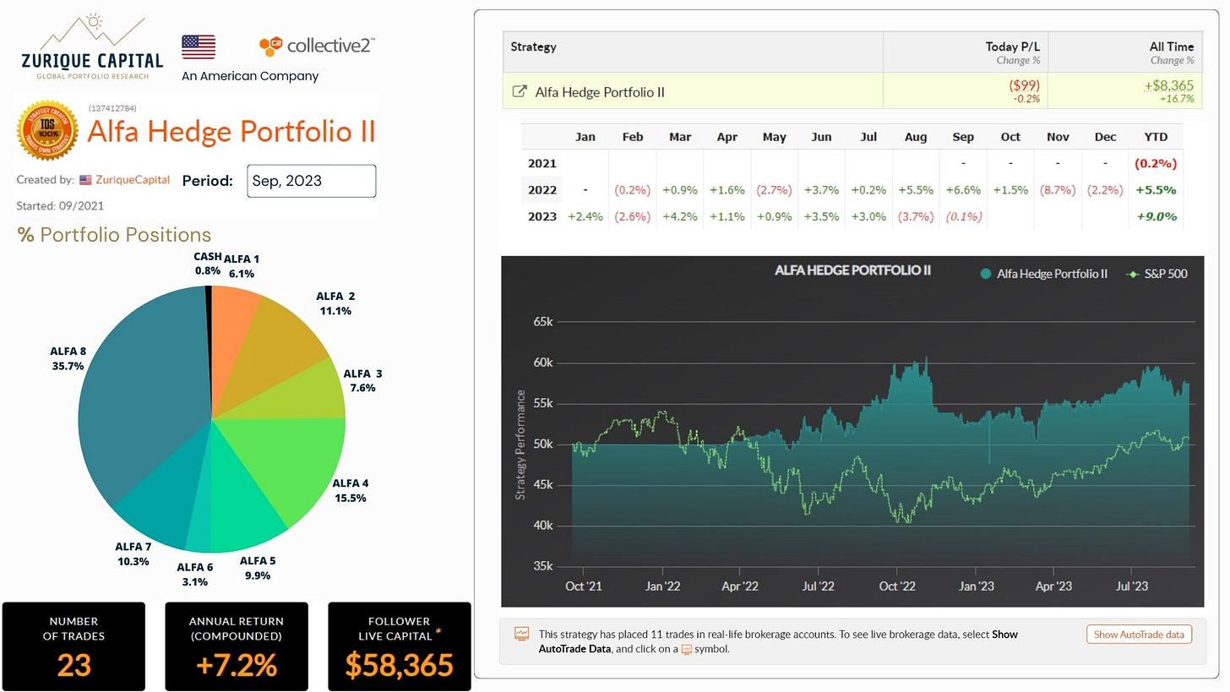Click the strategy ID (137412784) text

(112, 108)
